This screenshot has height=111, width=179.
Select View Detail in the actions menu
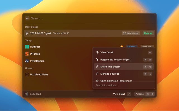pyautogui.click(x=107, y=52)
